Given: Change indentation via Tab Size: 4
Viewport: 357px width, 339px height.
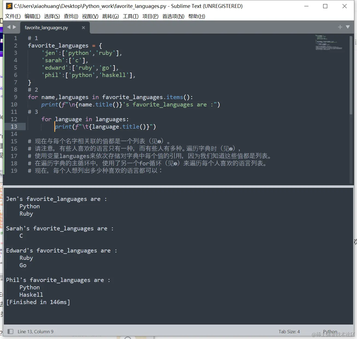Looking at the screenshot, I should [x=289, y=332].
